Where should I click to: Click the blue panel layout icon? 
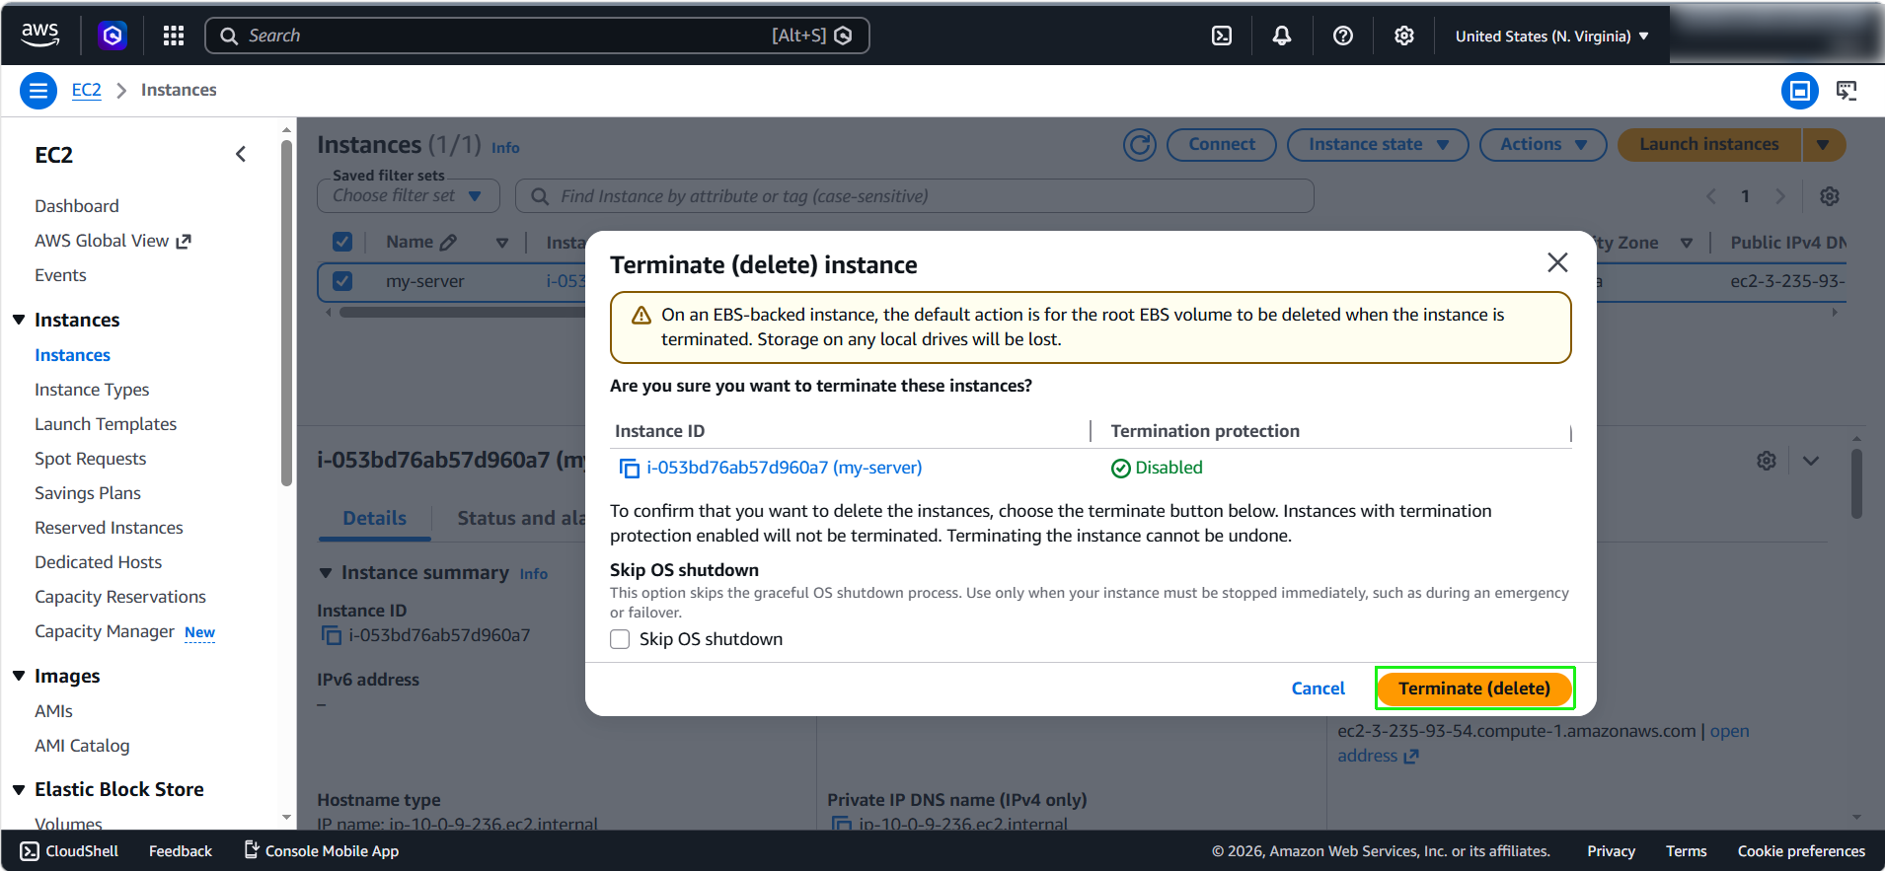pyautogui.click(x=1800, y=91)
